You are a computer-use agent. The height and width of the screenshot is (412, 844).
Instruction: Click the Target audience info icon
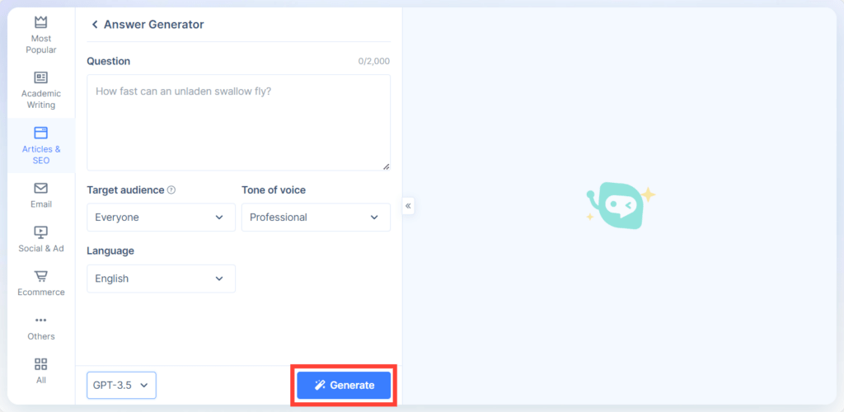tap(171, 190)
